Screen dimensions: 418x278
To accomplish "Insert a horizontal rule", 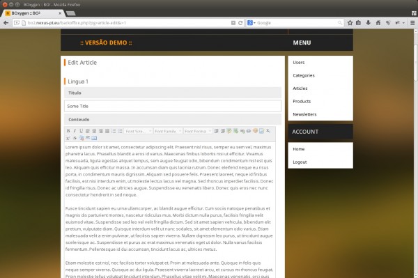I will (88, 138).
